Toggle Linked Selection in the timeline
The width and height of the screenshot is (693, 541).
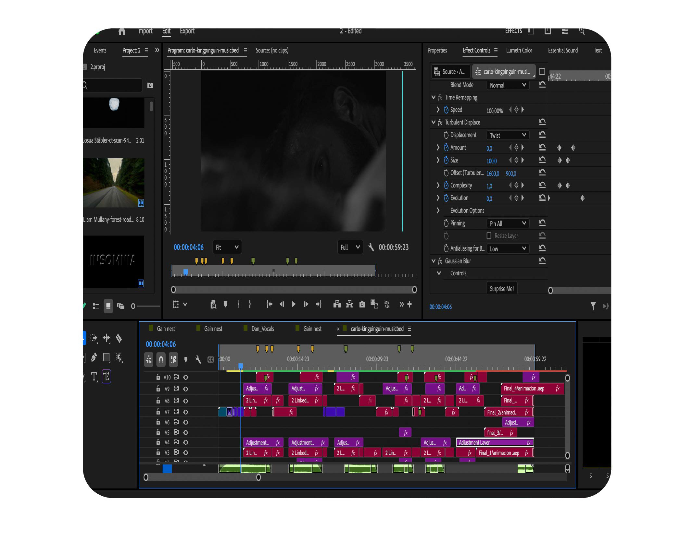tap(173, 359)
